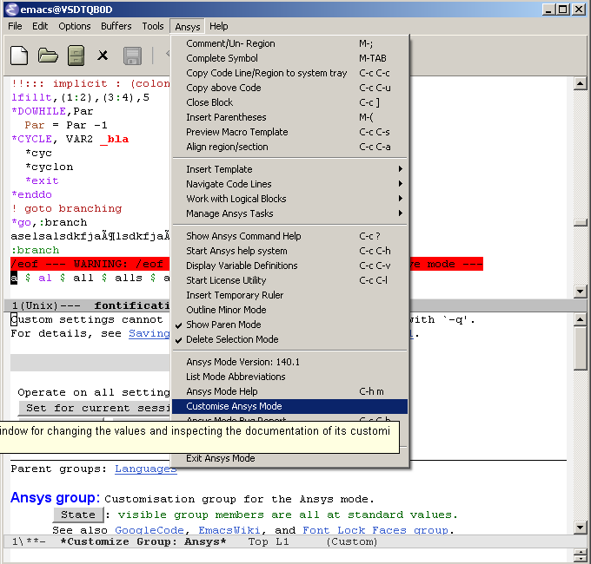Image resolution: width=591 pixels, height=564 pixels.
Task: Toggle Delete Selection Mode entry
Action: (289, 339)
